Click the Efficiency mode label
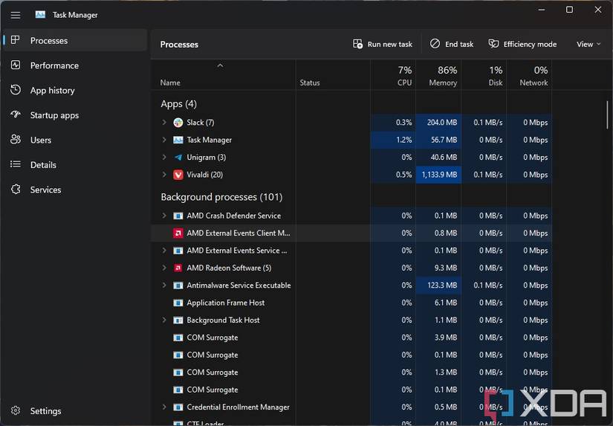Viewport: 613px width, 426px height. pyautogui.click(x=530, y=44)
